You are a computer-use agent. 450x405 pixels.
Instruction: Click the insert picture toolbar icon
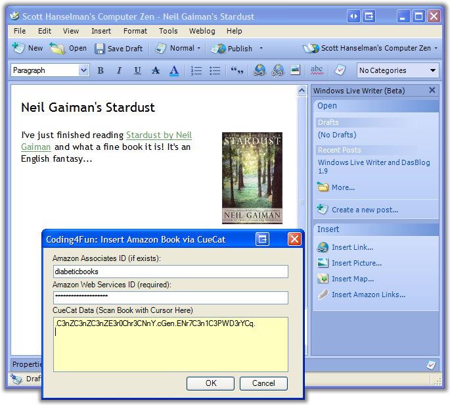tap(296, 70)
